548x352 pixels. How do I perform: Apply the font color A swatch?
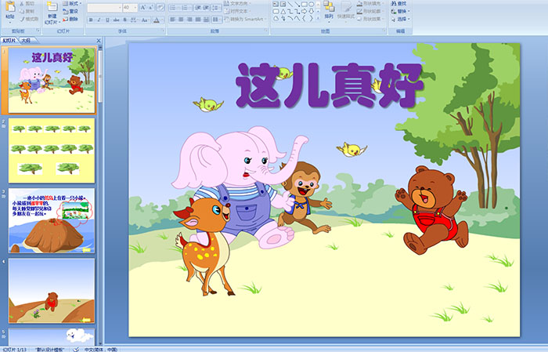tap(157, 20)
